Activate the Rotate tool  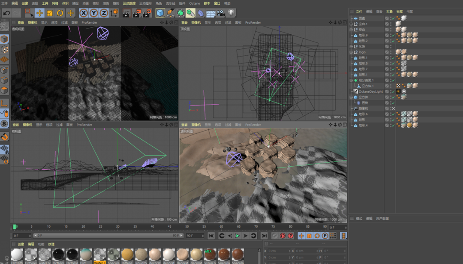click(60, 13)
